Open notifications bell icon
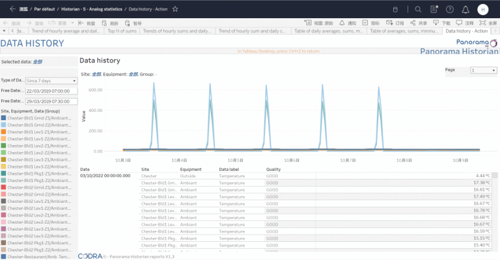The image size is (500, 260). click(x=465, y=9)
